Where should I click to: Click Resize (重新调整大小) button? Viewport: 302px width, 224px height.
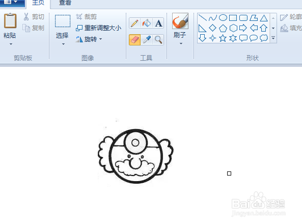pyautogui.click(x=98, y=28)
